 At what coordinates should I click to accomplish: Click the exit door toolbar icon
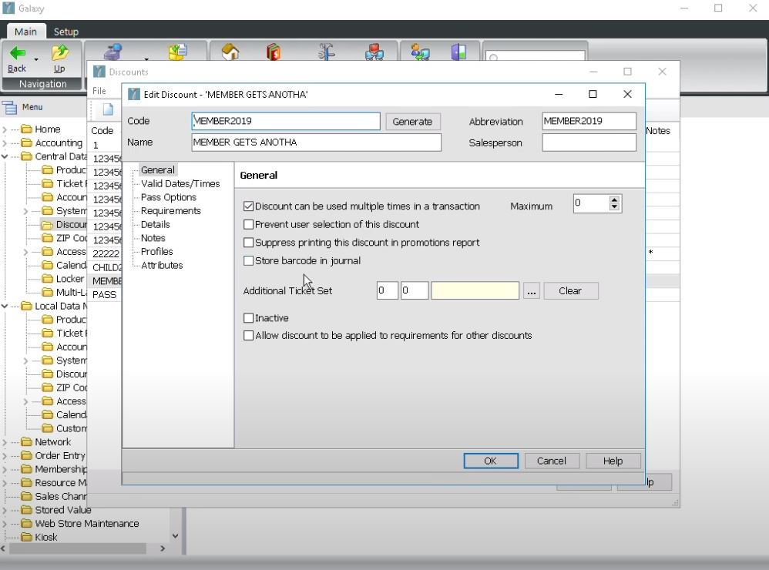[460, 52]
